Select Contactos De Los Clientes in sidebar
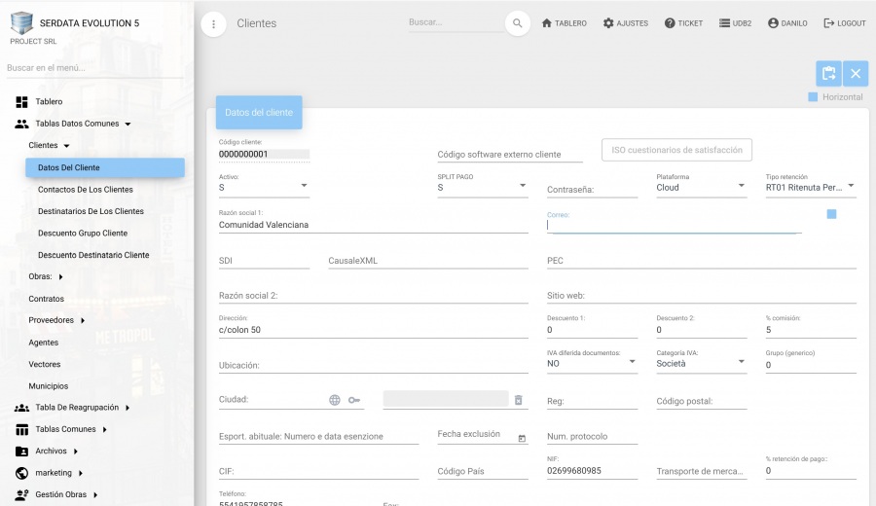 tap(86, 190)
